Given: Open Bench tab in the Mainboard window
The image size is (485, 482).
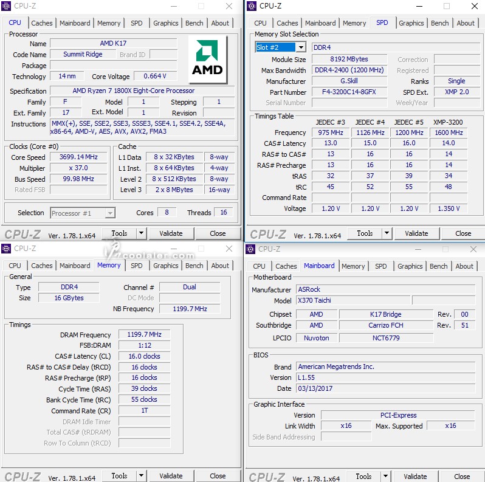Looking at the screenshot, I should [x=438, y=266].
